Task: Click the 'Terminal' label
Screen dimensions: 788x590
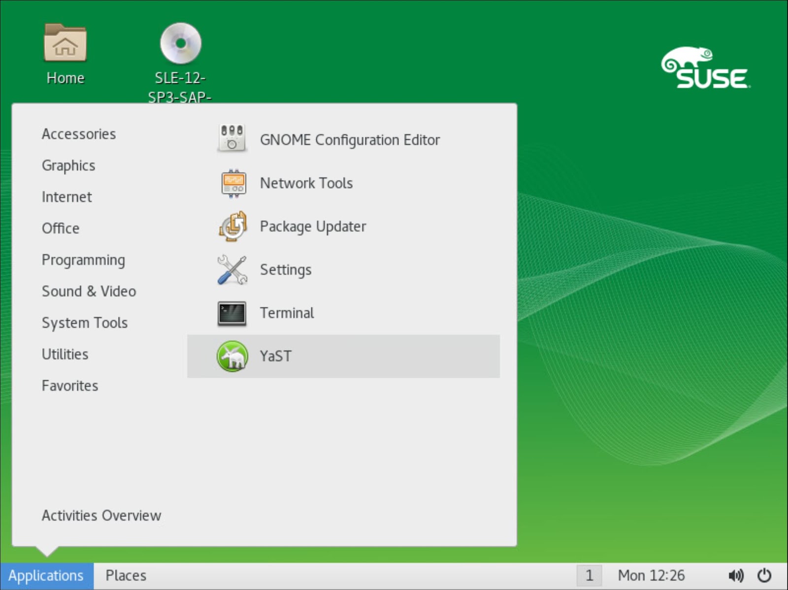Action: point(287,313)
